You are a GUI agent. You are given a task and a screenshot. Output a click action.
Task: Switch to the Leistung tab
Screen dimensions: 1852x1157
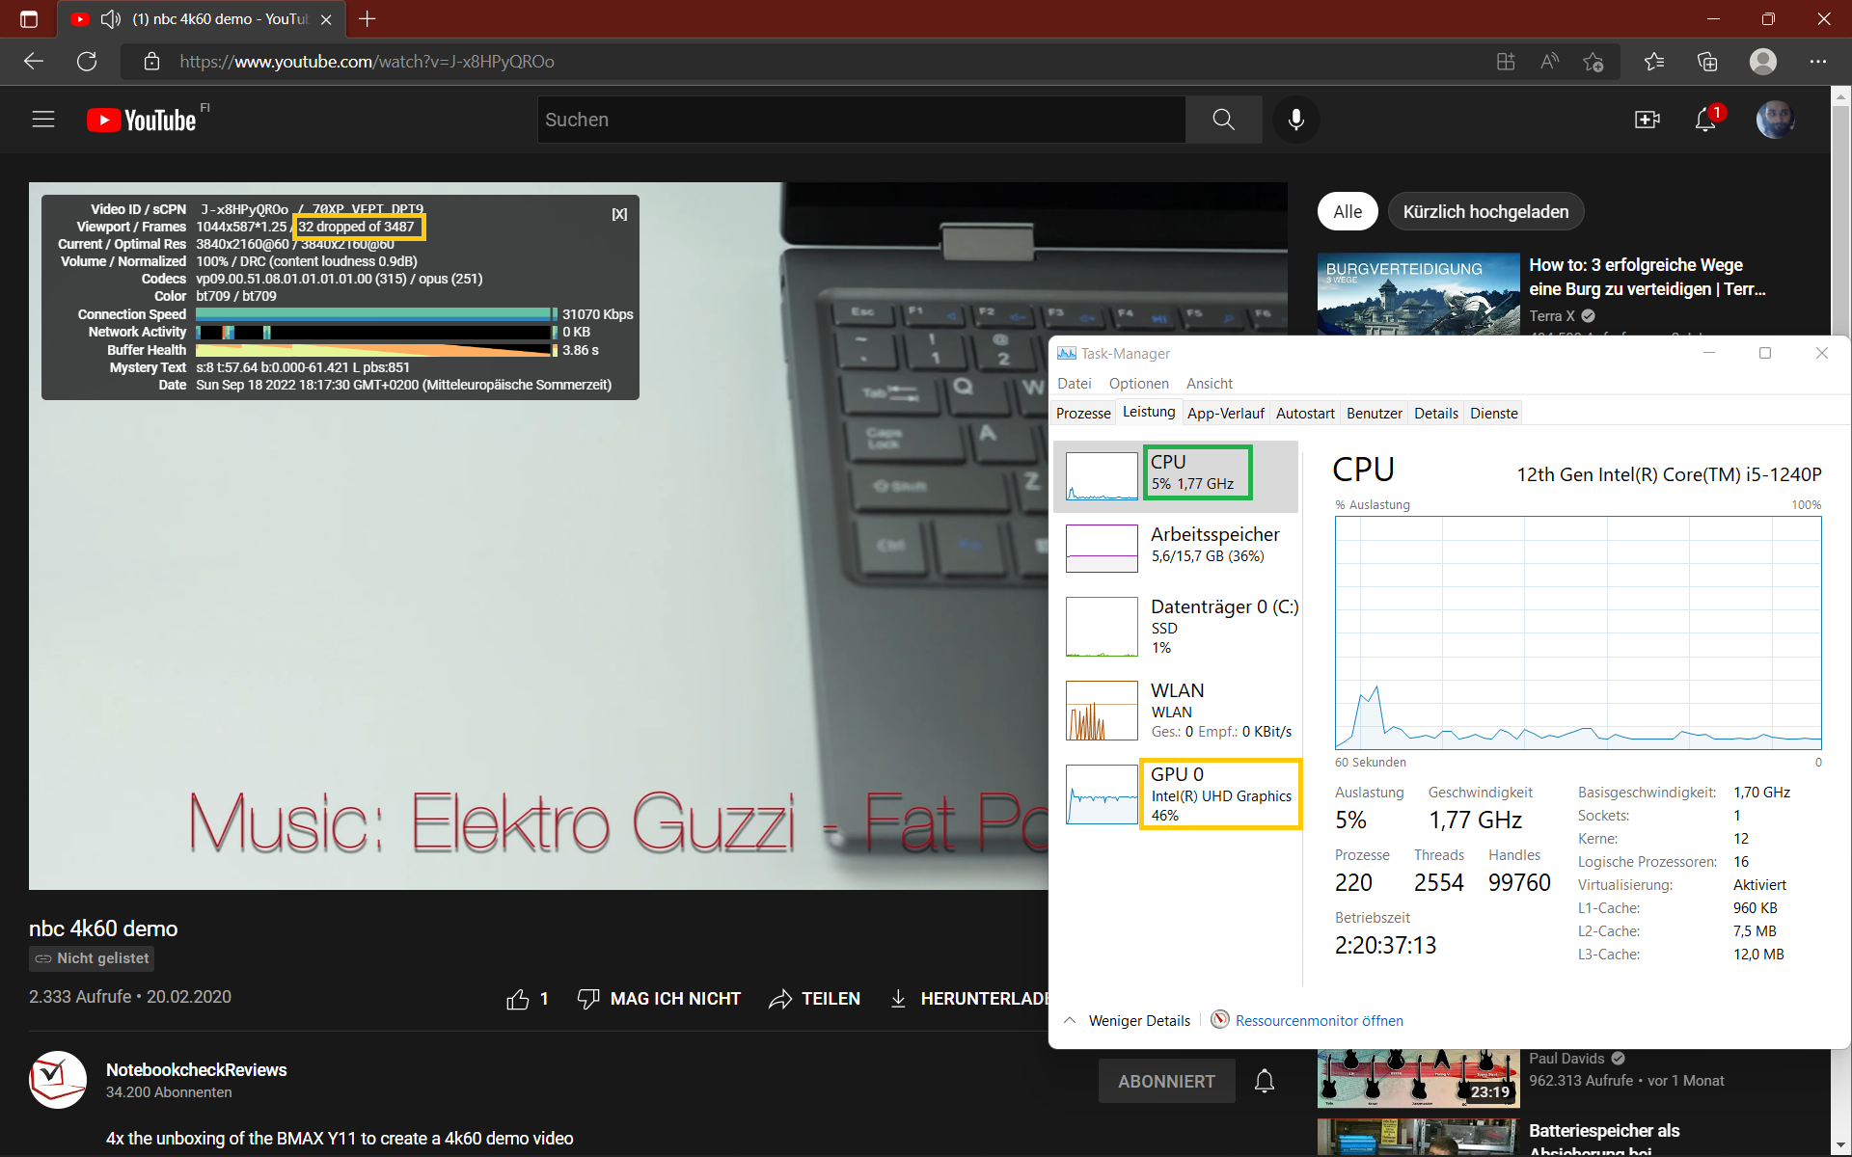tap(1149, 412)
